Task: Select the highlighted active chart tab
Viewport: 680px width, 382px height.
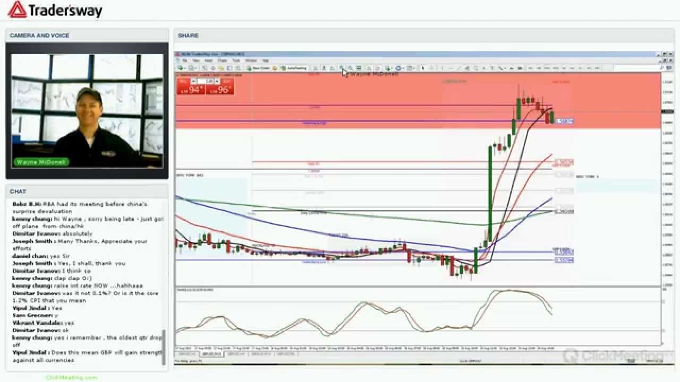Action: (211, 353)
